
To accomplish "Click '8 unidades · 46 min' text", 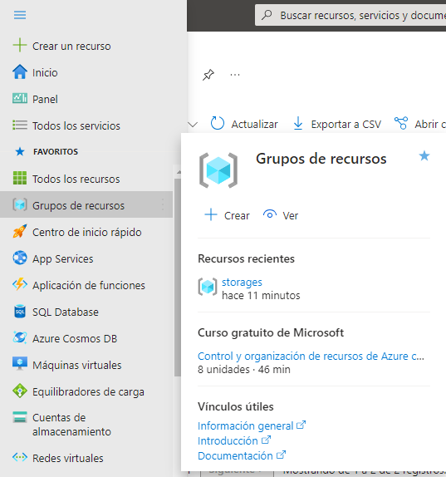I will [x=244, y=369].
